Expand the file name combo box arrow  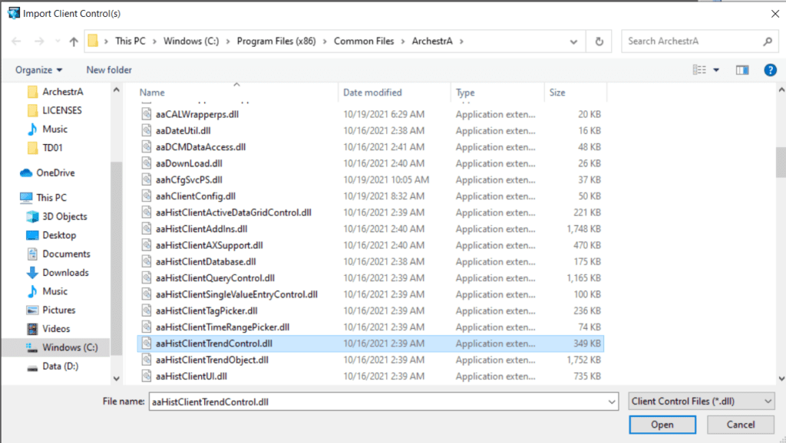pyautogui.click(x=612, y=401)
